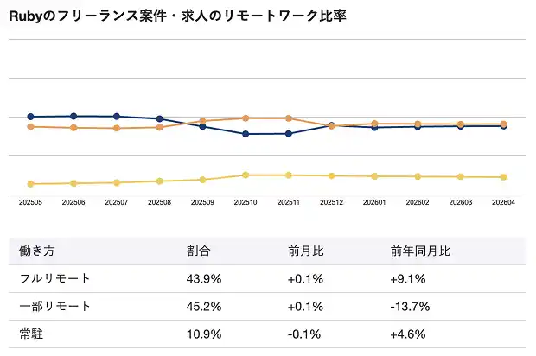Click the 202507 x-axis label
This screenshot has width=536, height=356.
pyautogui.click(x=116, y=202)
